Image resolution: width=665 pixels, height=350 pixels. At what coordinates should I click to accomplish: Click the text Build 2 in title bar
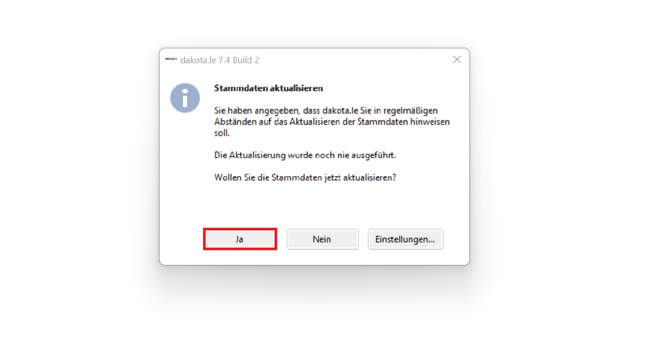[x=246, y=60]
